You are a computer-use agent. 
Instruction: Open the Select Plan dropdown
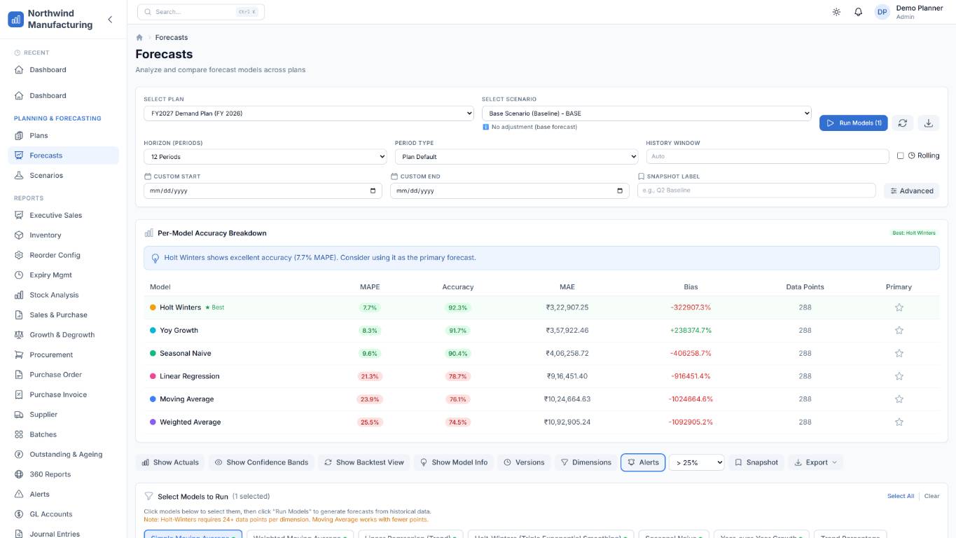[x=309, y=113]
